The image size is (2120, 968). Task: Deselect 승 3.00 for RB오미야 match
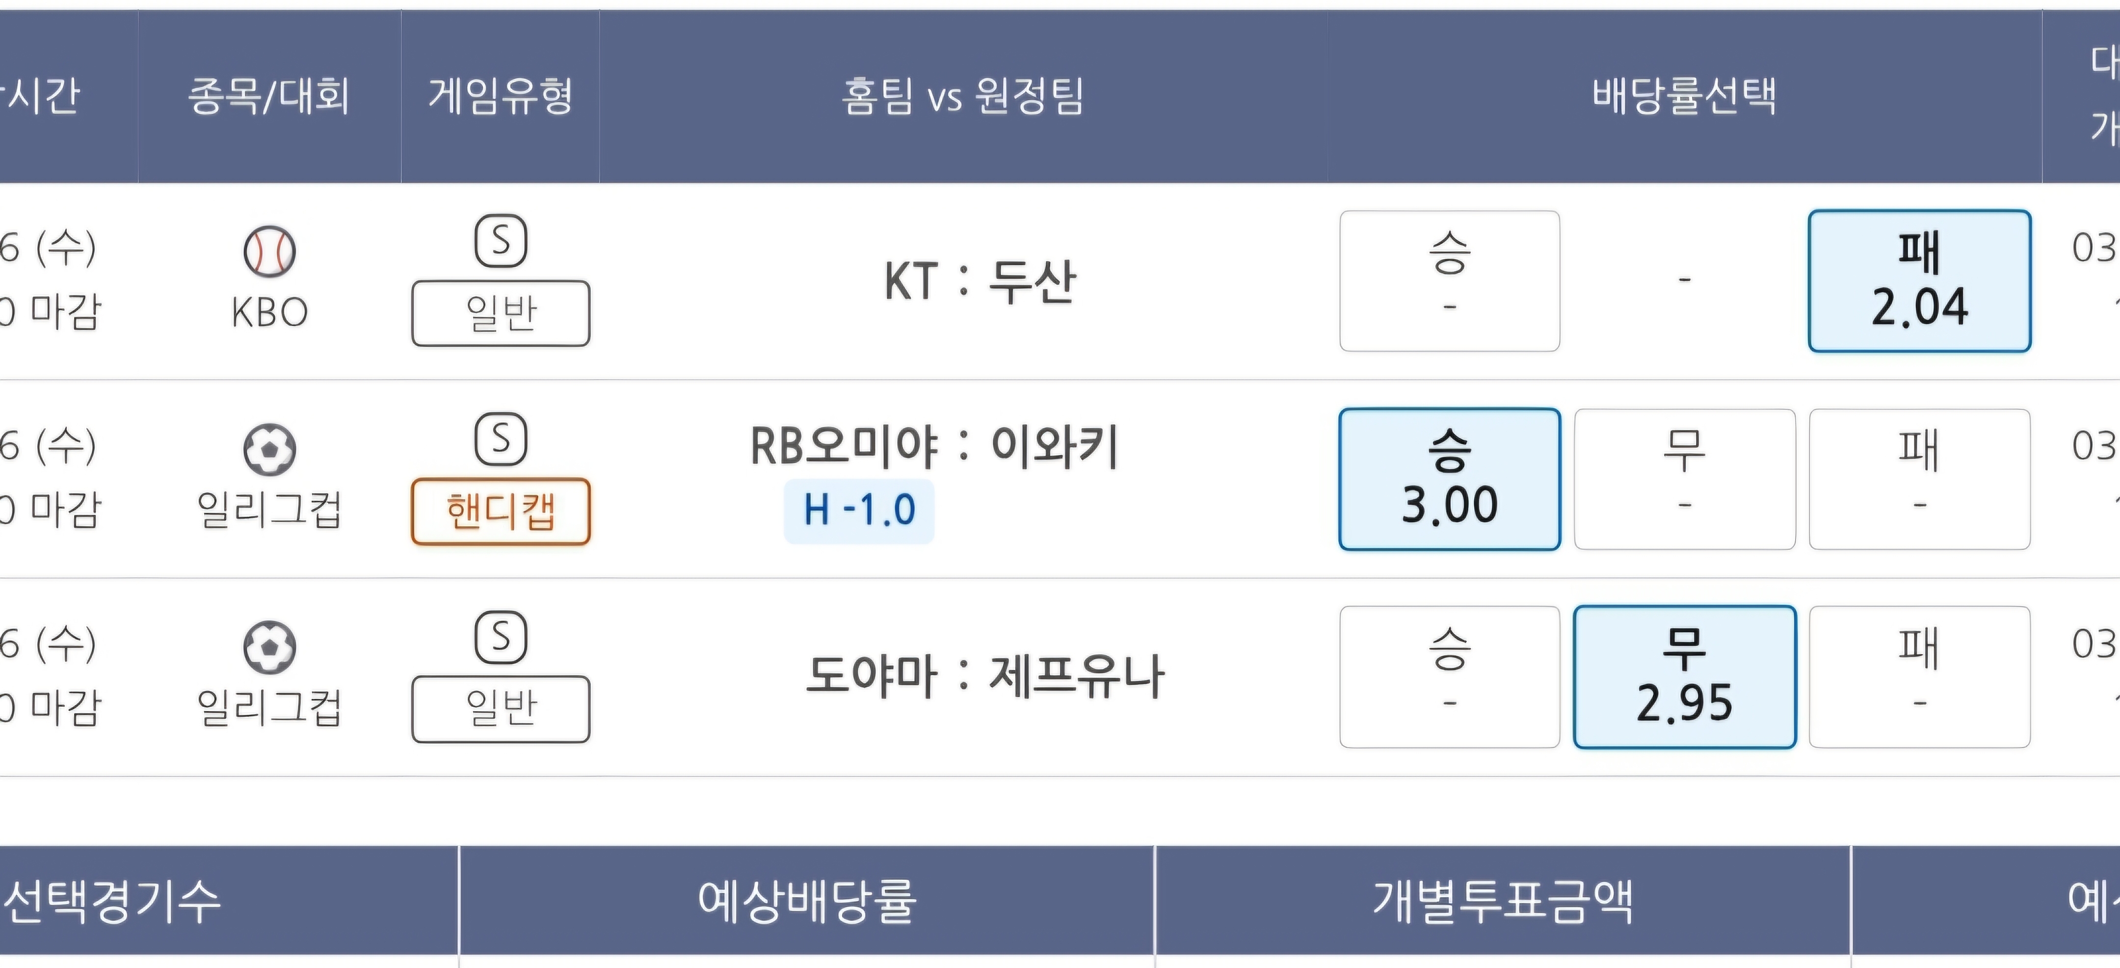[1449, 479]
